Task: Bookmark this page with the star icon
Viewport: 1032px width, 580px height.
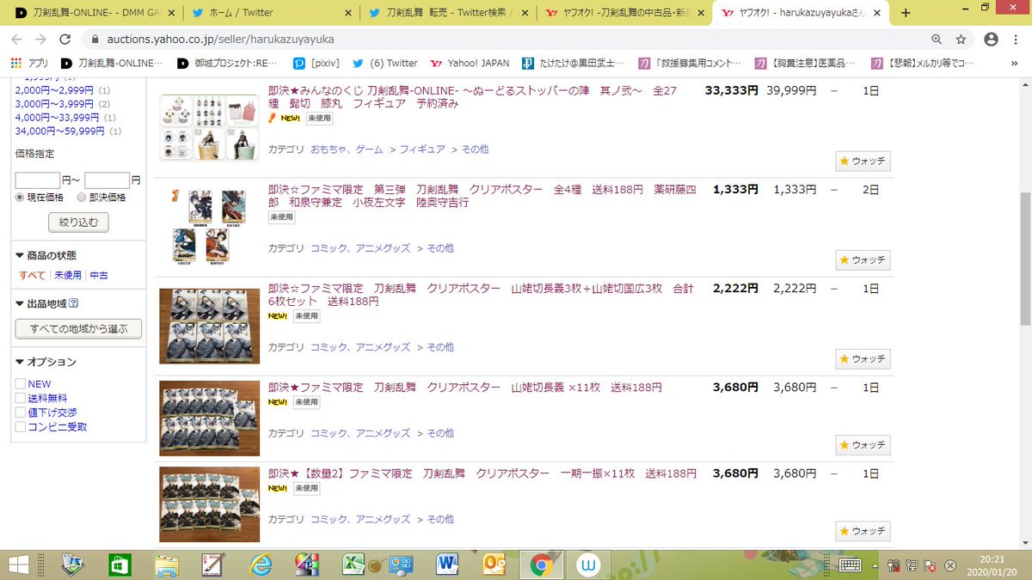Action: click(961, 40)
